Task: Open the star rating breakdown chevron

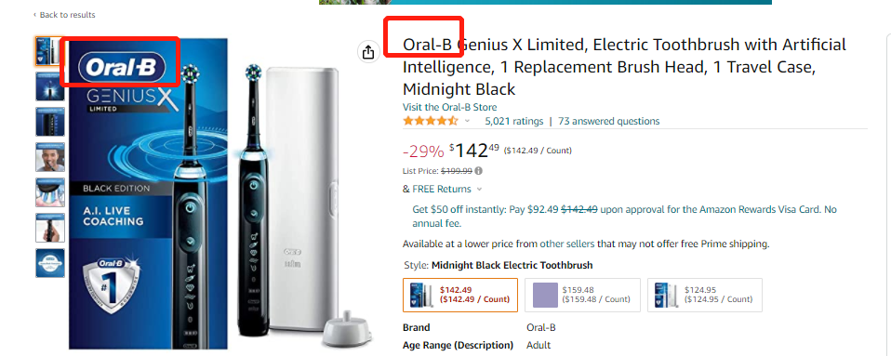Action: click(x=467, y=121)
